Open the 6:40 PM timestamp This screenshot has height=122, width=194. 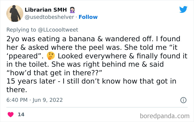pos(17,100)
